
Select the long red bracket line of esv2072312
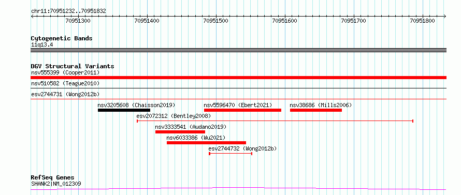click(275, 121)
